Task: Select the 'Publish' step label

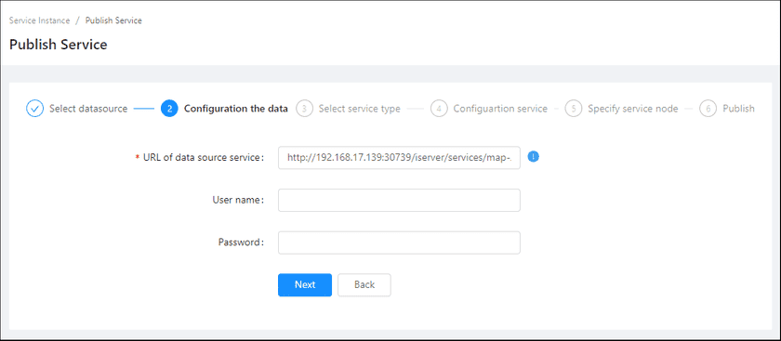Action: pos(738,109)
